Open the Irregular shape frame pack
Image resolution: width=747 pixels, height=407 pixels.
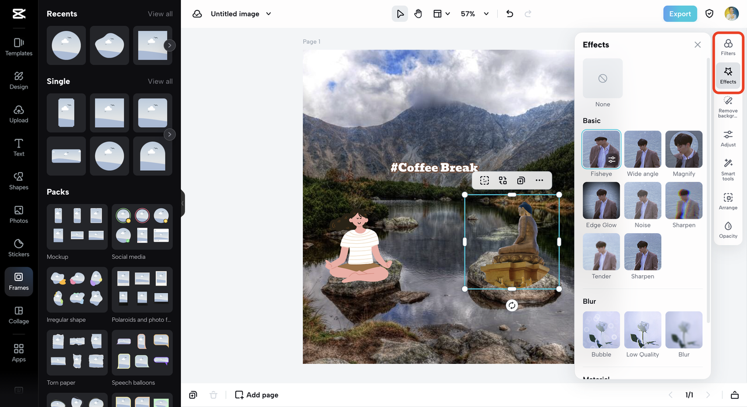click(x=77, y=290)
